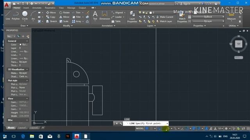
Task: Switch to the Layout2 tab
Action: (34, 128)
